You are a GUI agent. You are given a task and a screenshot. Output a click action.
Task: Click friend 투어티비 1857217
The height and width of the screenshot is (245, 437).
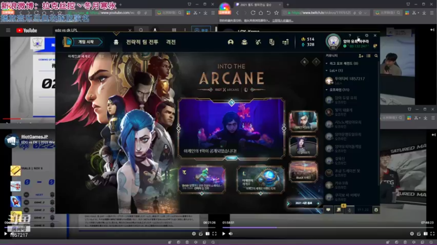pos(351,81)
